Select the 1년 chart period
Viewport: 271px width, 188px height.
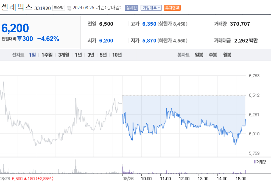78,55
